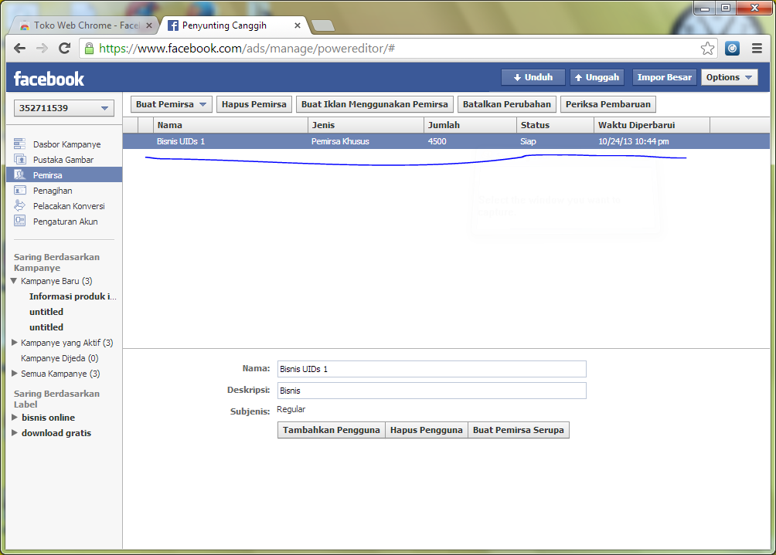Open Pelacakan Konversi in the sidebar
Viewport: 776px width, 555px height.
pos(69,206)
